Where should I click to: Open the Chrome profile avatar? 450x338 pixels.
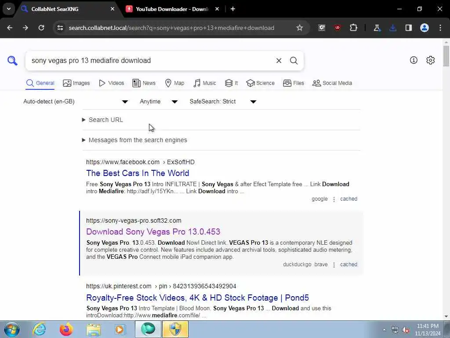(x=425, y=28)
